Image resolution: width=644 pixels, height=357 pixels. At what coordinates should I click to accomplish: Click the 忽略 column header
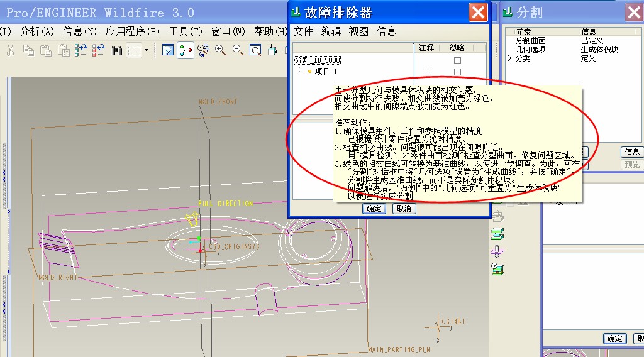pyautogui.click(x=457, y=48)
